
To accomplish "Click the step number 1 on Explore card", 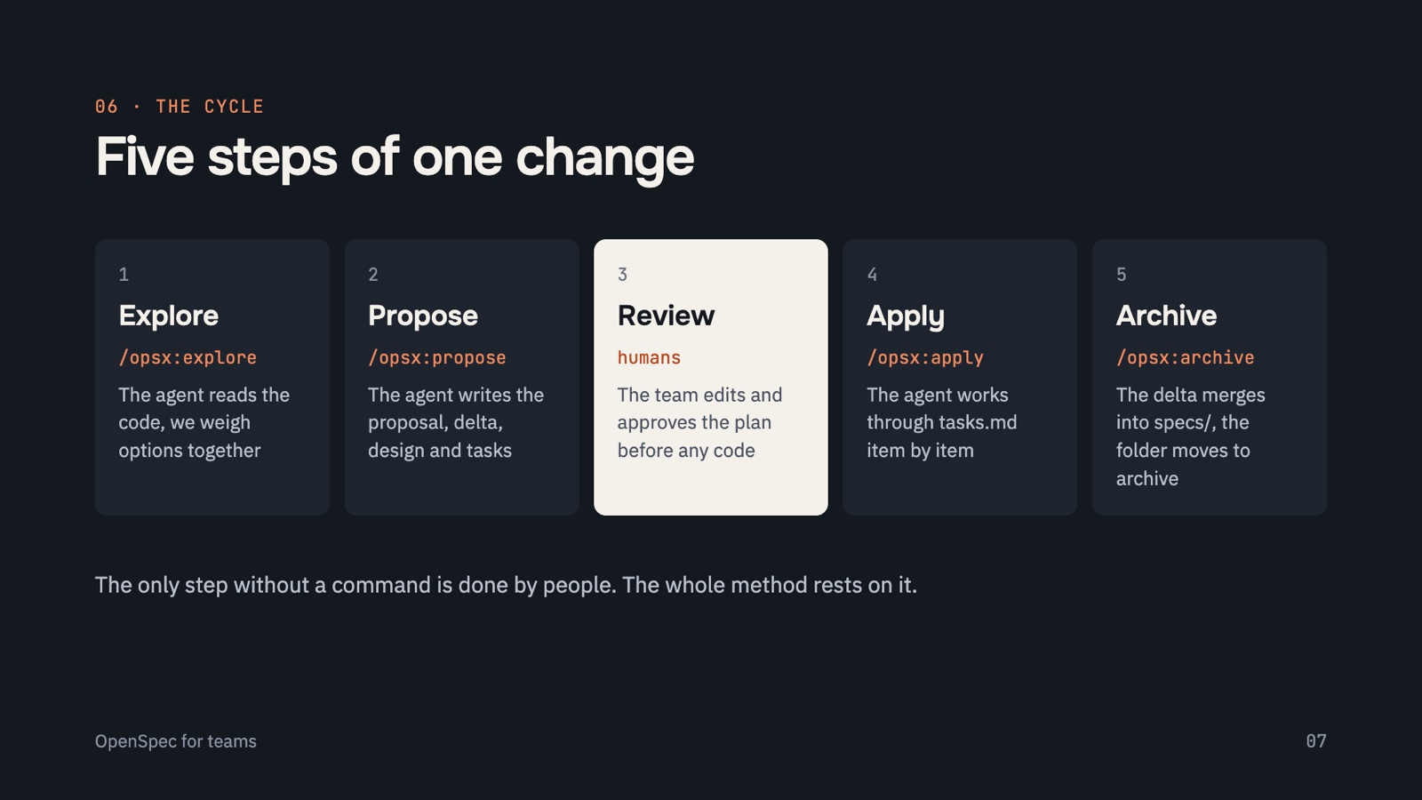I will point(124,275).
